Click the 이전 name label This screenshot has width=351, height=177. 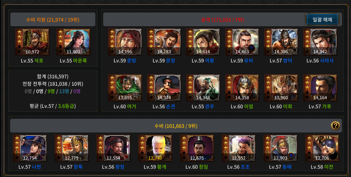(329, 167)
